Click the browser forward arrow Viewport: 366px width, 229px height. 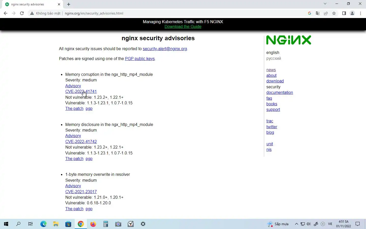coord(14,13)
